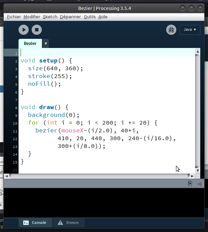Click the horizontal scrollbar right arrow
This screenshot has width=208, height=232.
[x=192, y=176]
